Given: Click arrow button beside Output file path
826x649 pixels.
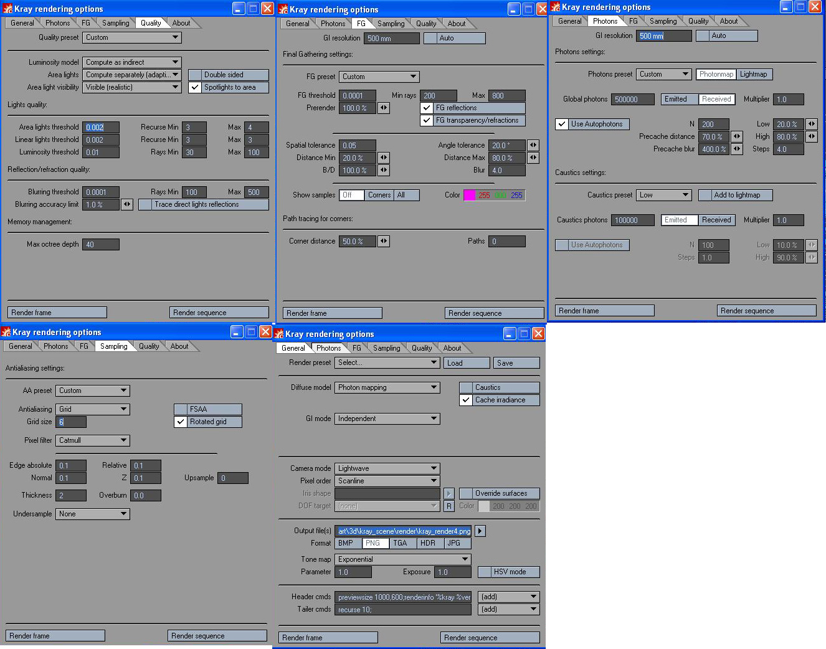Looking at the screenshot, I should (x=480, y=531).
